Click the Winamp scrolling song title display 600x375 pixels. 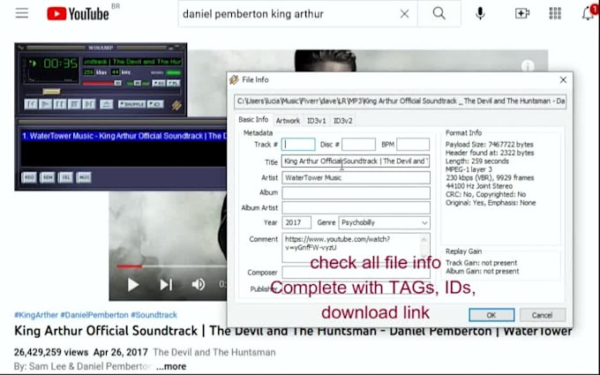tap(132, 62)
